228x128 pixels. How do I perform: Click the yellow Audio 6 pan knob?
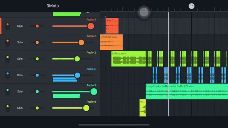37,108
